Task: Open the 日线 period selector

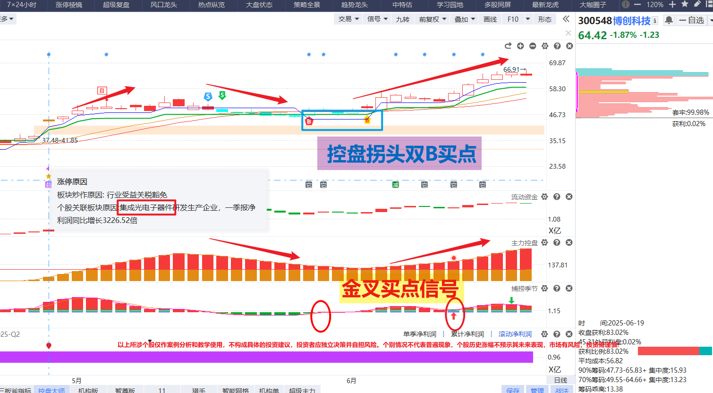Action: [x=560, y=380]
